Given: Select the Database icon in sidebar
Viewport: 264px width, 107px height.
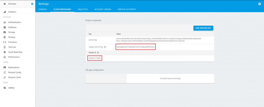Looking at the screenshot, I should click(x=5, y=27).
